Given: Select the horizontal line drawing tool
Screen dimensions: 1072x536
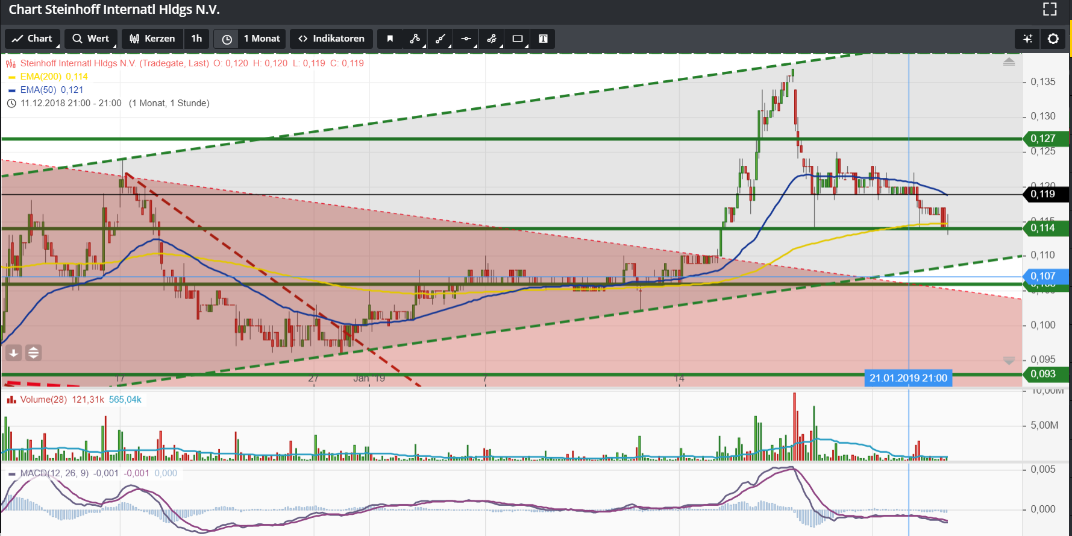Looking at the screenshot, I should (466, 39).
